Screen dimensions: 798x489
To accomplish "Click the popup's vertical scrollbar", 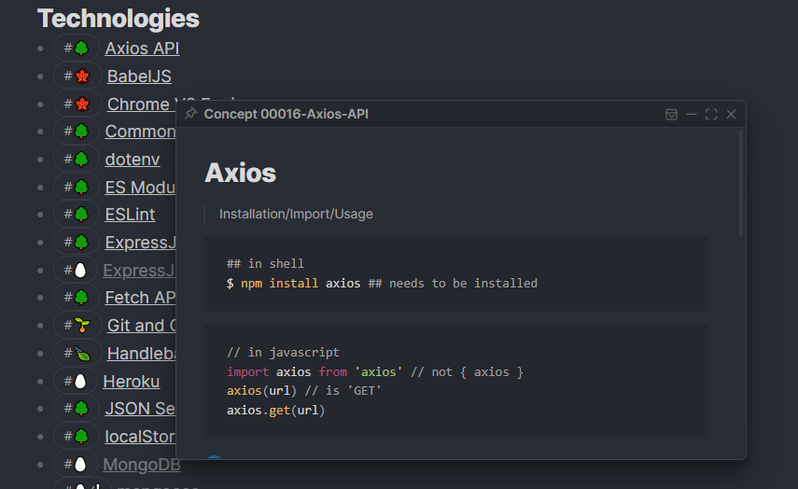I will [740, 183].
